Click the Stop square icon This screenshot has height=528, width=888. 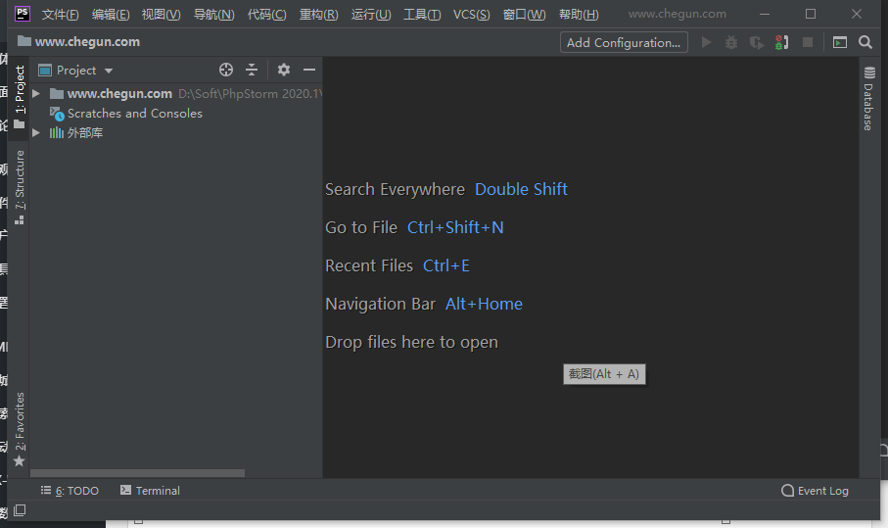click(808, 42)
